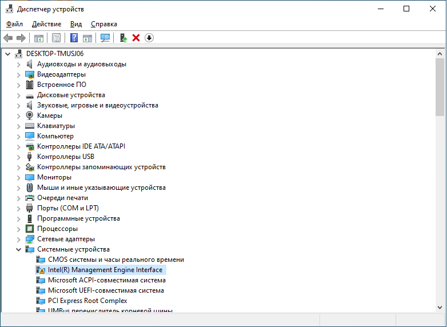The width and height of the screenshot is (447, 327).
Task: Open the Вид menu
Action: tap(76, 24)
